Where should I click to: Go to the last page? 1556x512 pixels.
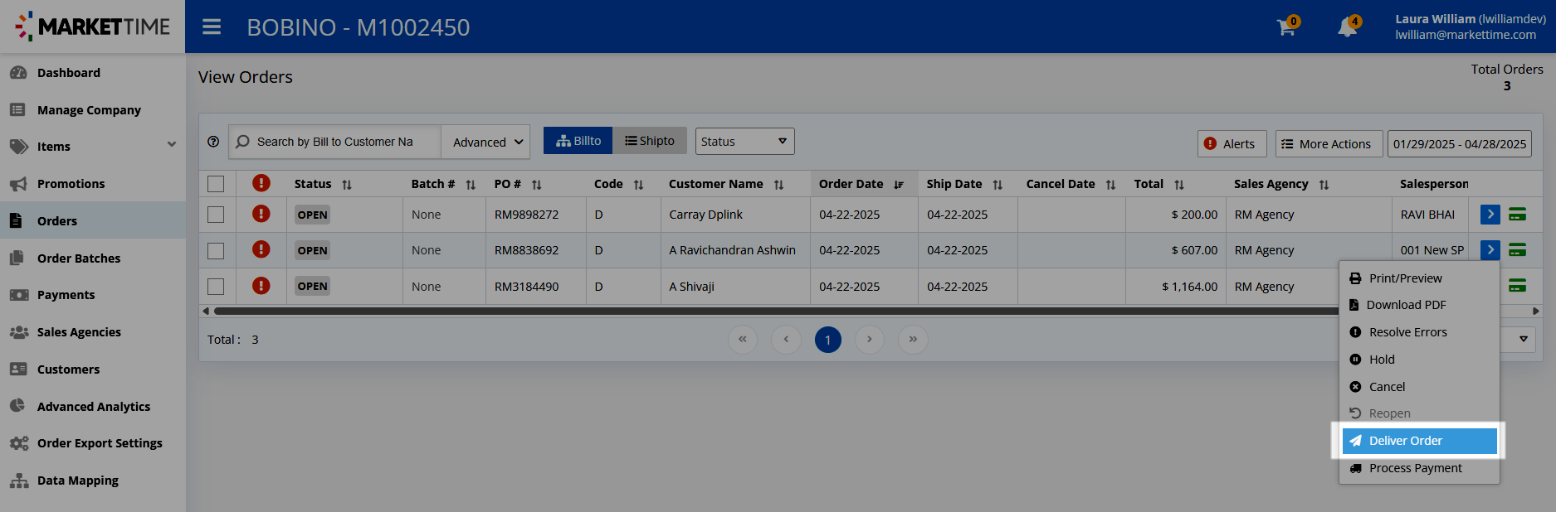(x=913, y=340)
